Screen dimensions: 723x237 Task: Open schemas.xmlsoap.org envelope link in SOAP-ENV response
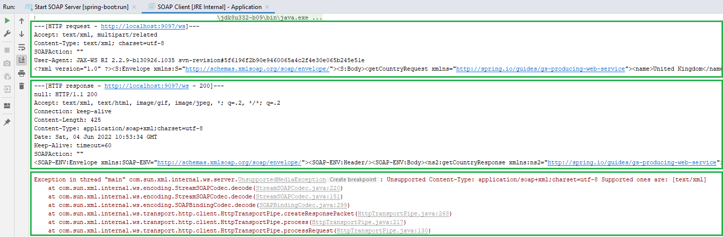coord(229,162)
